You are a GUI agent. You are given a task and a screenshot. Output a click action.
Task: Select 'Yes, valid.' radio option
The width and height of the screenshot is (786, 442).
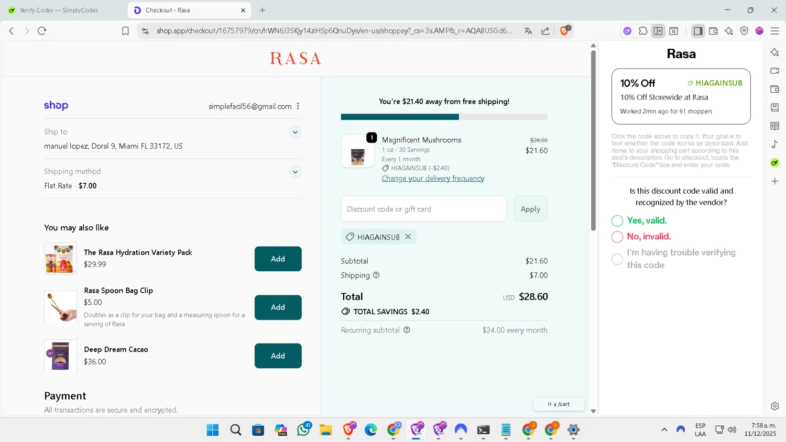pos(617,221)
